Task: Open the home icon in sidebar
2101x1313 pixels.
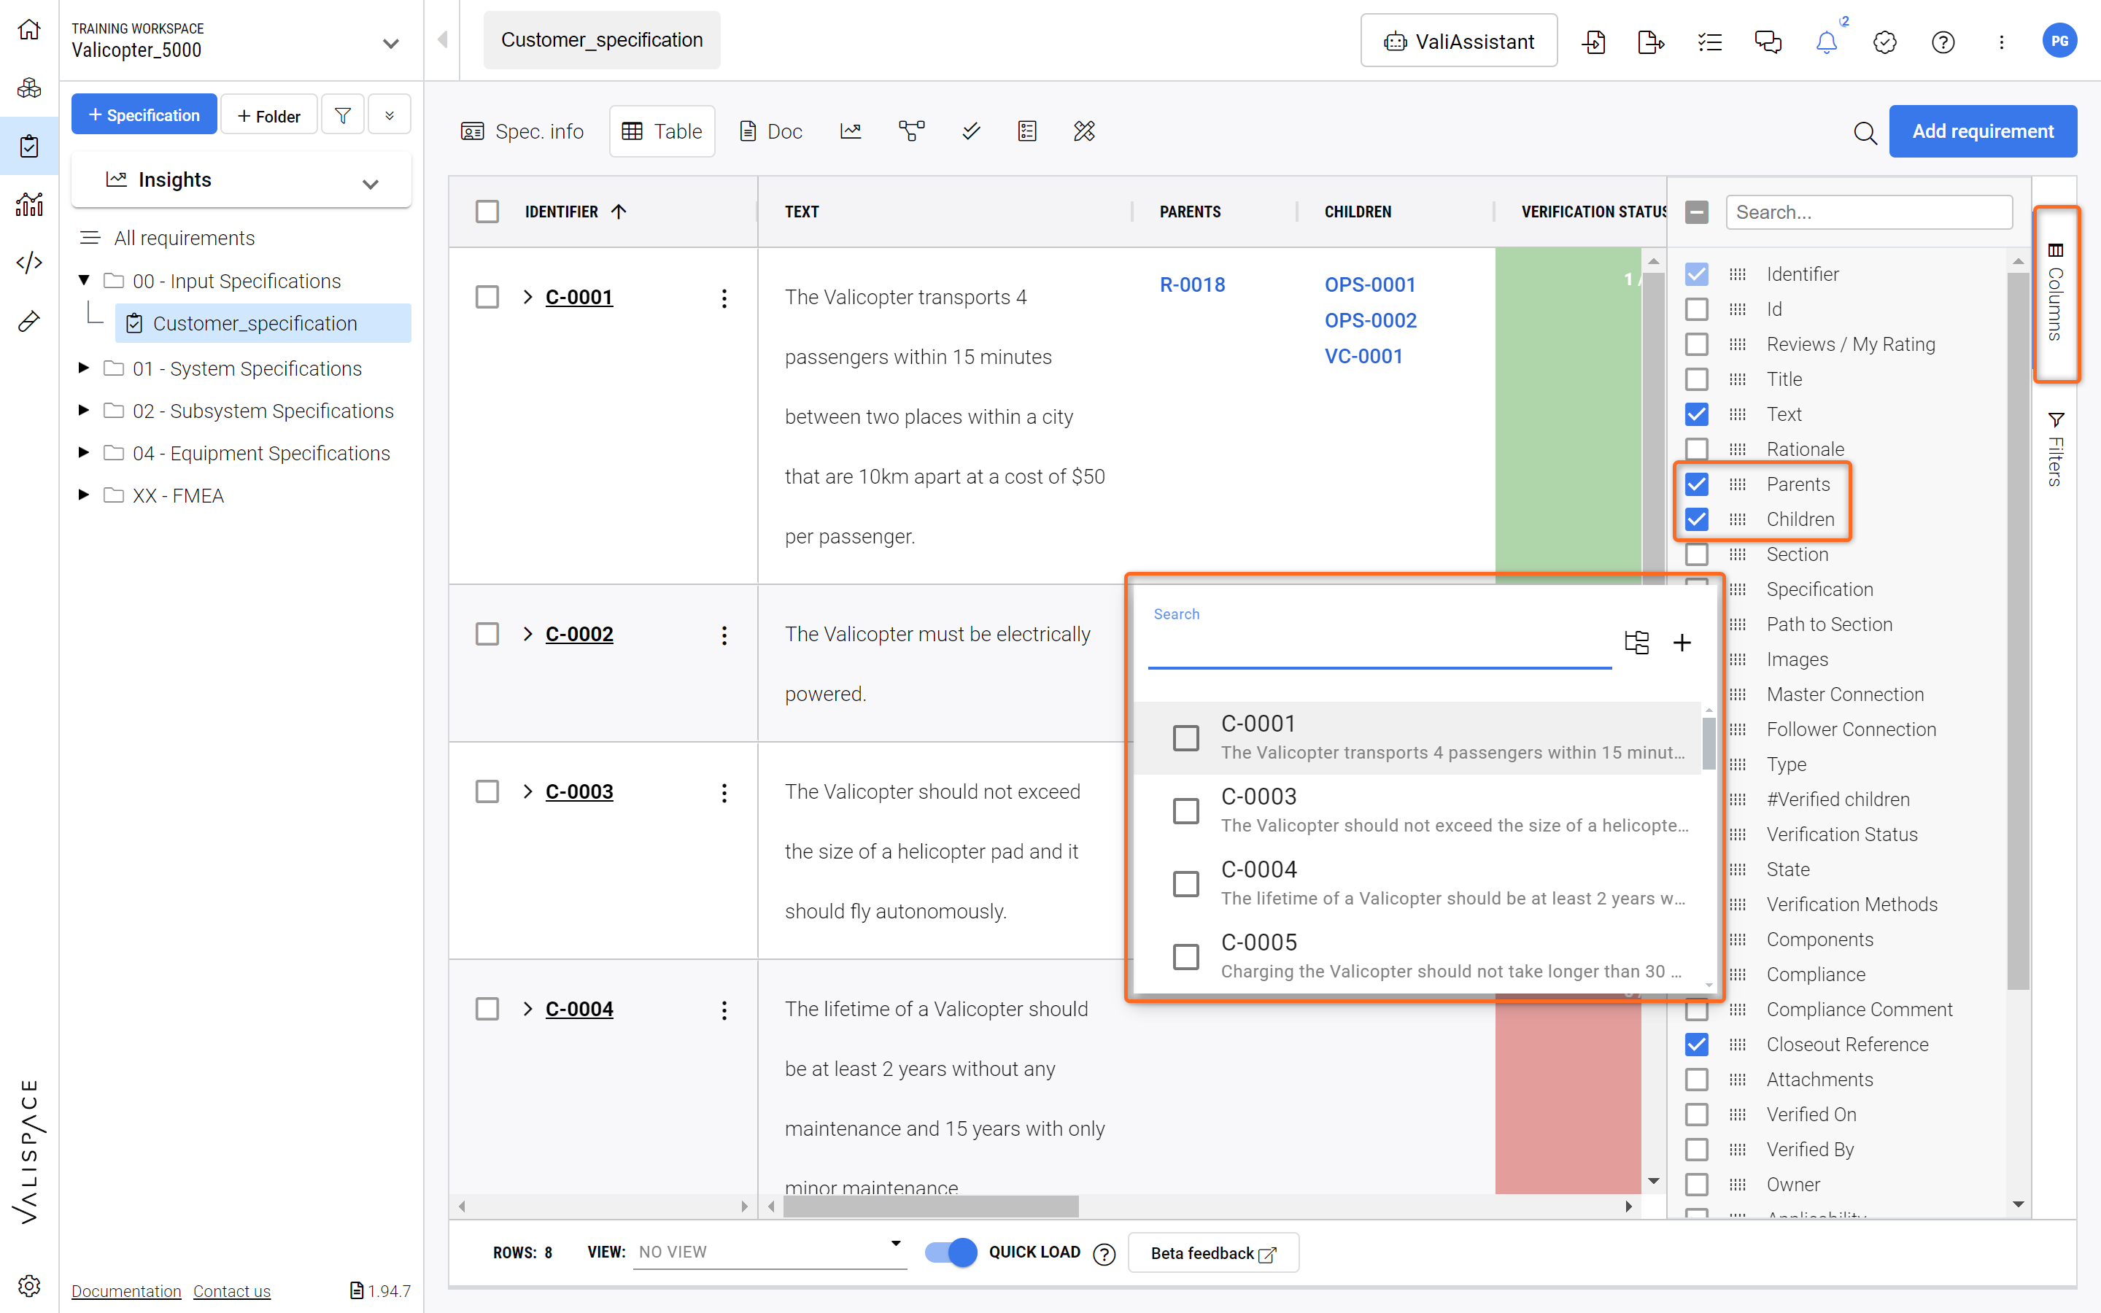Action: pyautogui.click(x=28, y=29)
